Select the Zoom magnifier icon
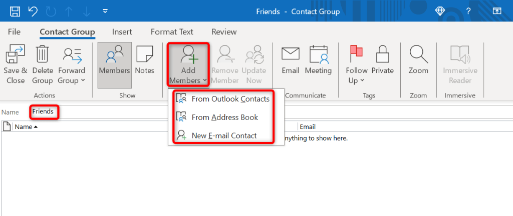The height and width of the screenshot is (216, 513). click(x=418, y=54)
